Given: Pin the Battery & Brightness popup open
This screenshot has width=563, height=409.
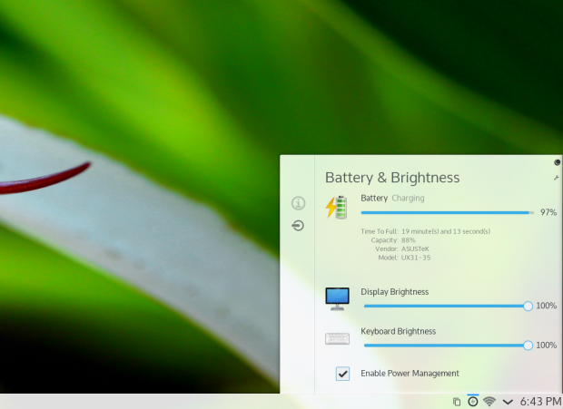Looking at the screenshot, I should pos(557,163).
